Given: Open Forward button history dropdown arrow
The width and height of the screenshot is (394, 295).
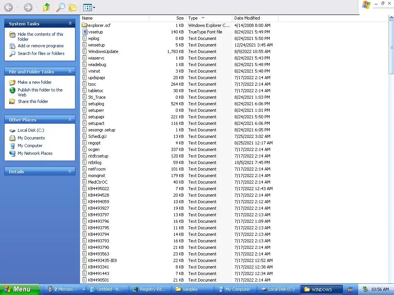Looking at the screenshot, I should pos(37,7).
